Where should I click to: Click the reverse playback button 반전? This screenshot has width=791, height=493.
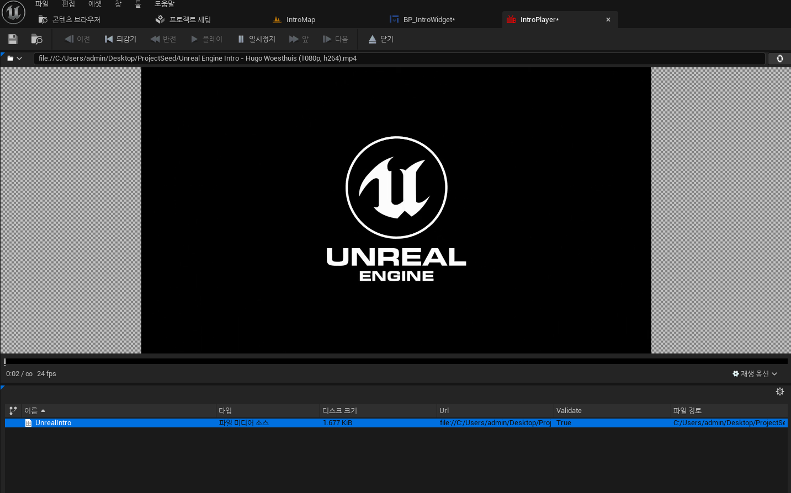point(163,39)
